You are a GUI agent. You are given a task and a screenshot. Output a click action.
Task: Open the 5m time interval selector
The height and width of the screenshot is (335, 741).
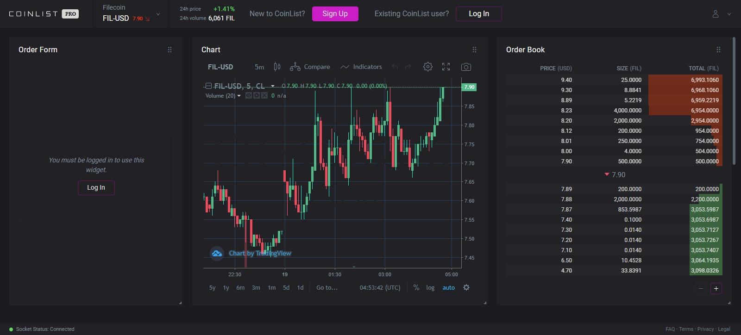click(x=259, y=67)
